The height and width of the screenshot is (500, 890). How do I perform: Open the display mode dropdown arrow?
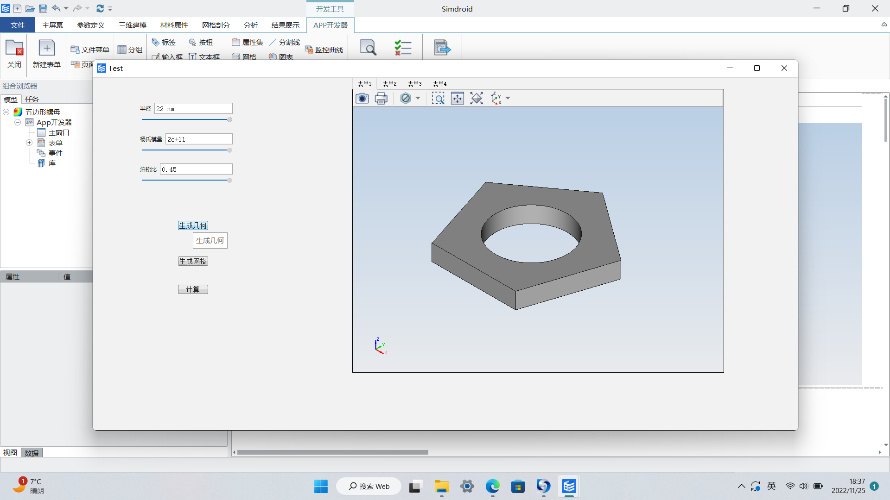tap(418, 98)
